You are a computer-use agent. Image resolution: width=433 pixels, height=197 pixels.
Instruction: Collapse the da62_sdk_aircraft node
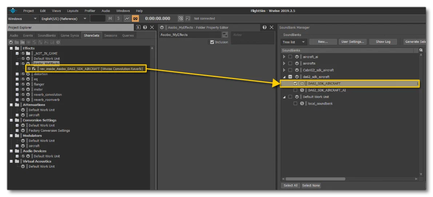284,77
